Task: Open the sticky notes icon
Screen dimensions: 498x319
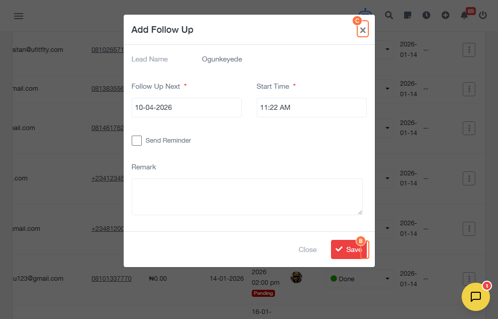Action: (408, 15)
